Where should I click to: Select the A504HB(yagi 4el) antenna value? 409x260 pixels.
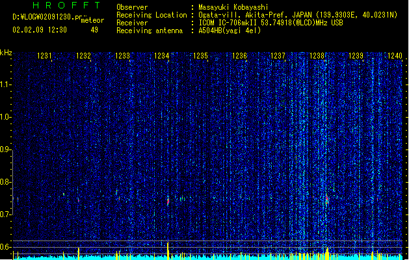[x=230, y=31]
